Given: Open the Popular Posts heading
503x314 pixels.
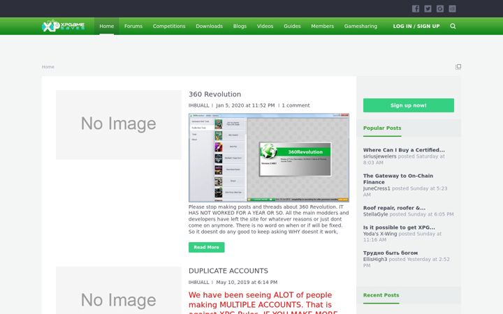Looking at the screenshot, I should [x=382, y=128].
